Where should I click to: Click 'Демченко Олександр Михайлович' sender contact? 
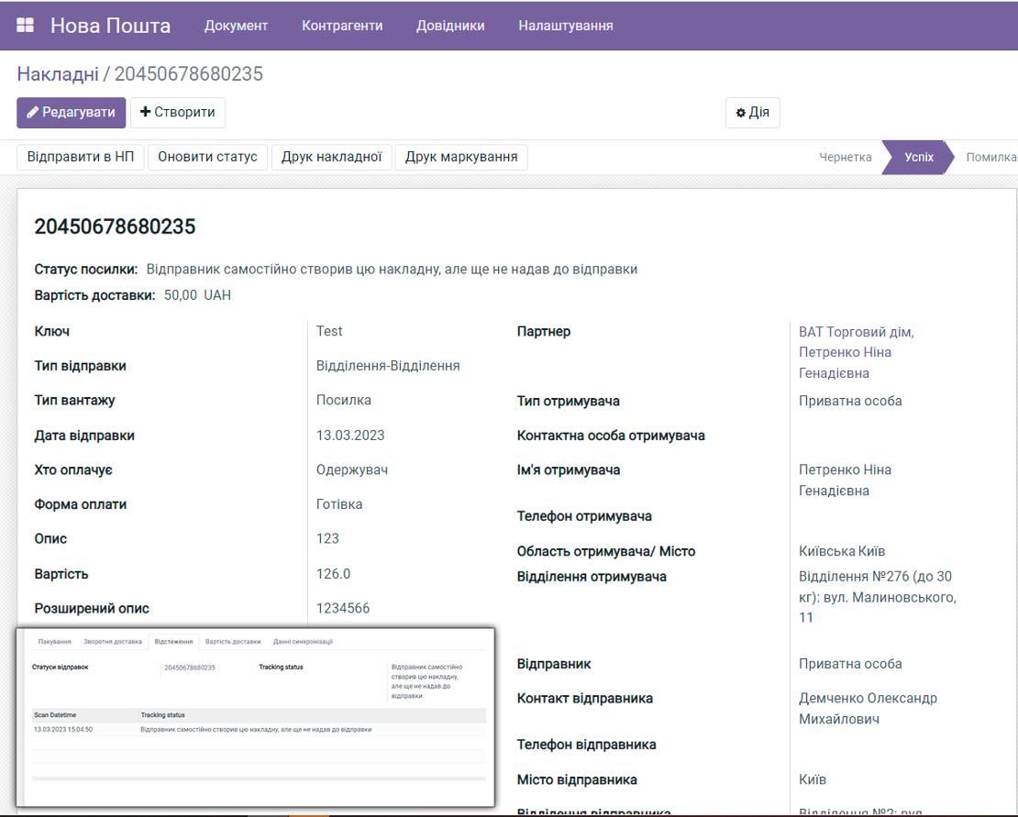pos(868,709)
